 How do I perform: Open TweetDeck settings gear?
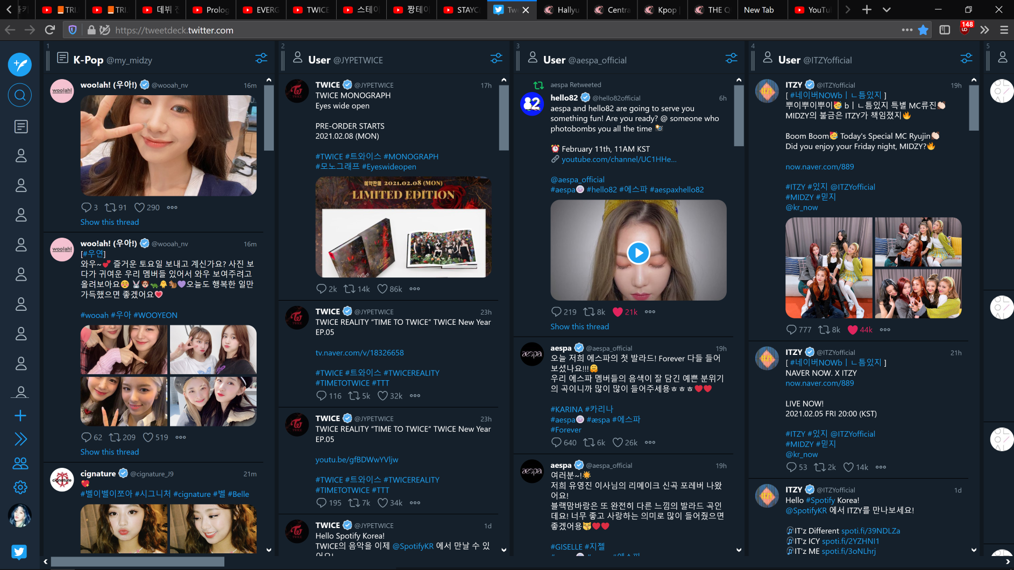[x=20, y=487]
